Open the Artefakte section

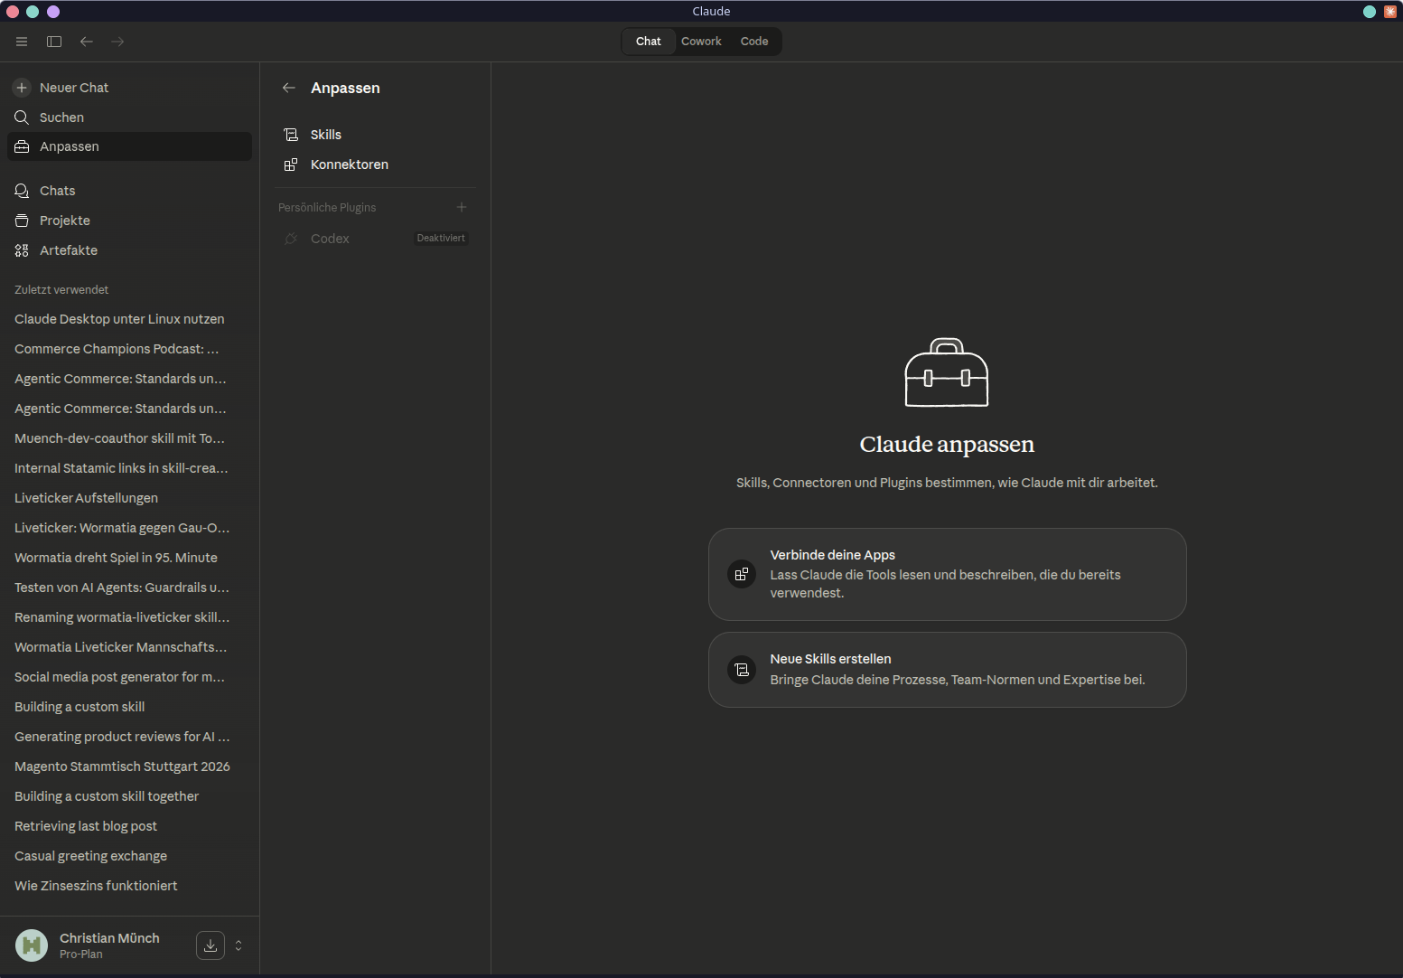tap(68, 250)
